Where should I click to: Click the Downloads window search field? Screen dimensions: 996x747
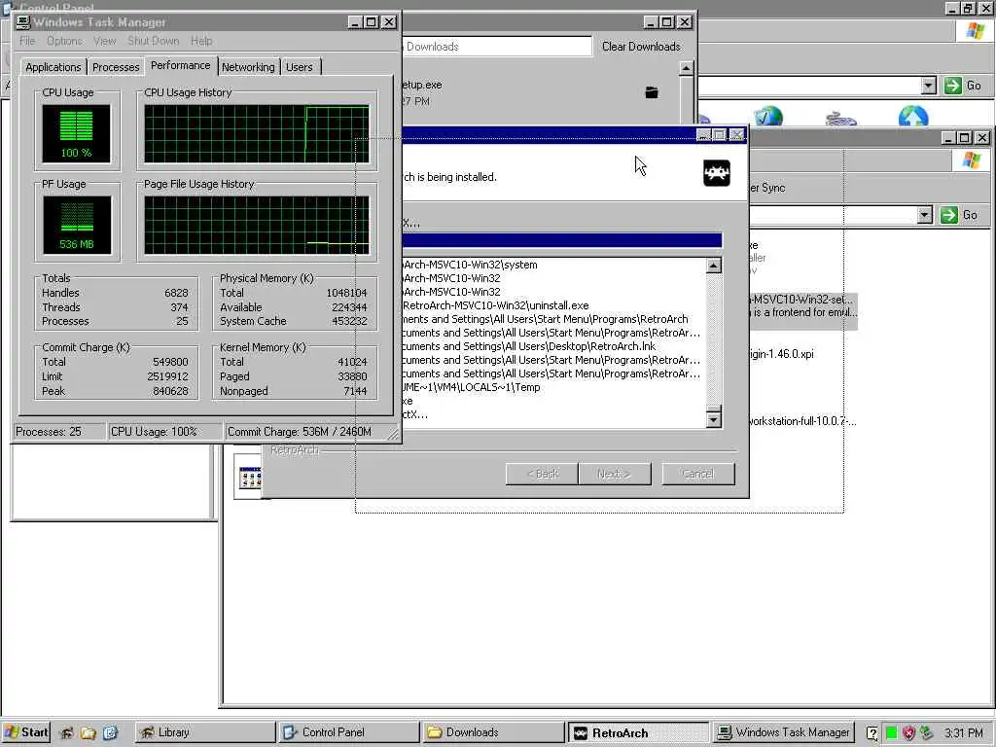click(x=497, y=47)
